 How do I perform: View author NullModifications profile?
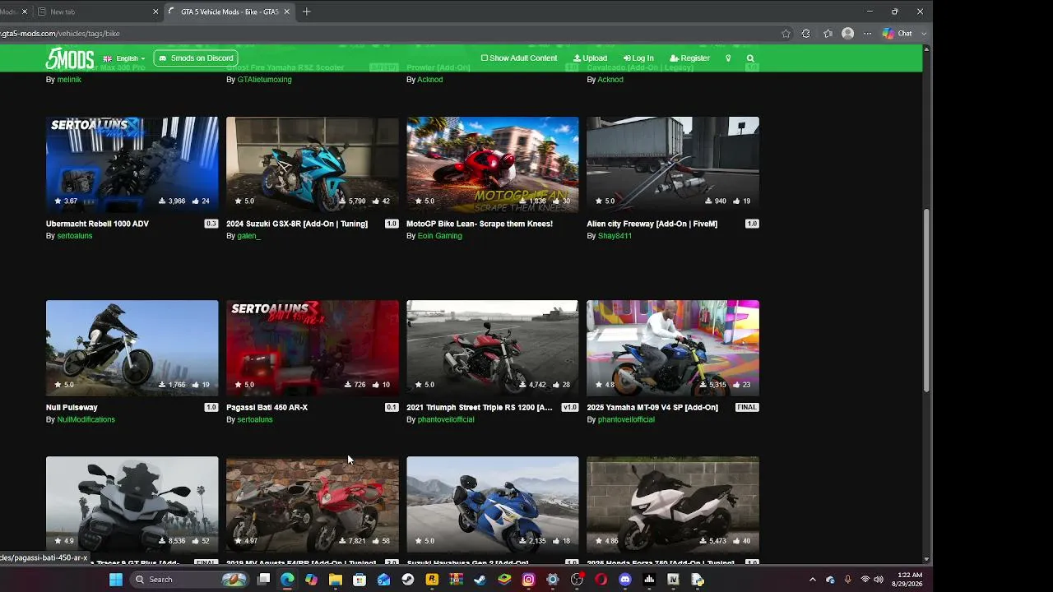tap(86, 420)
